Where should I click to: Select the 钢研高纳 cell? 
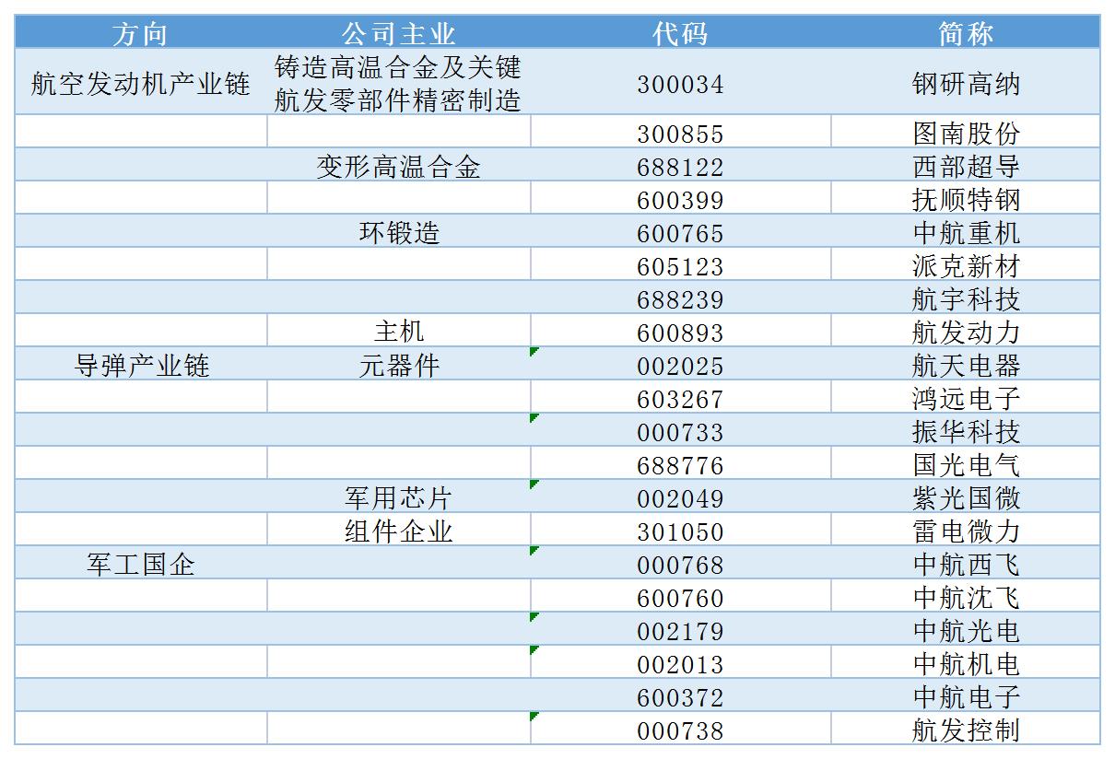pyautogui.click(x=966, y=82)
